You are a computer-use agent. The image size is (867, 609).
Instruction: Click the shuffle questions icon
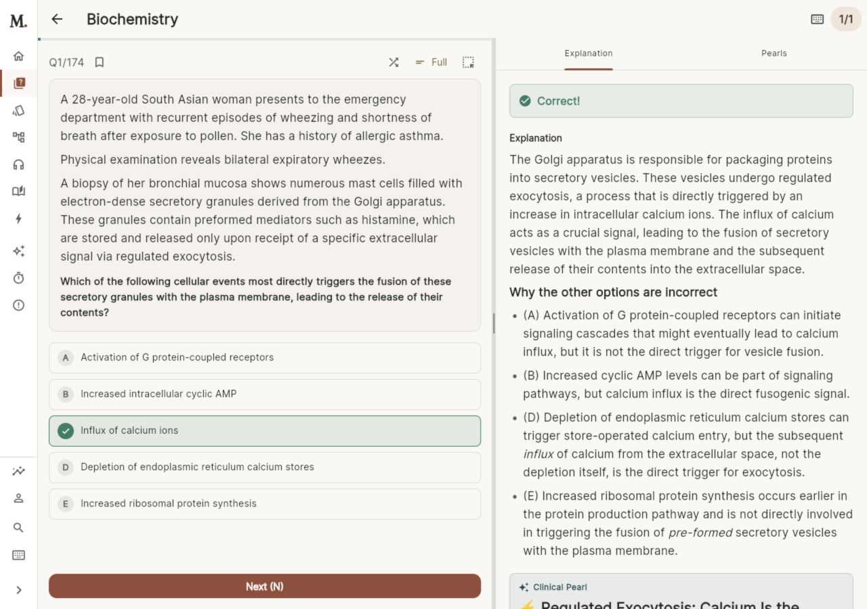[x=394, y=62]
